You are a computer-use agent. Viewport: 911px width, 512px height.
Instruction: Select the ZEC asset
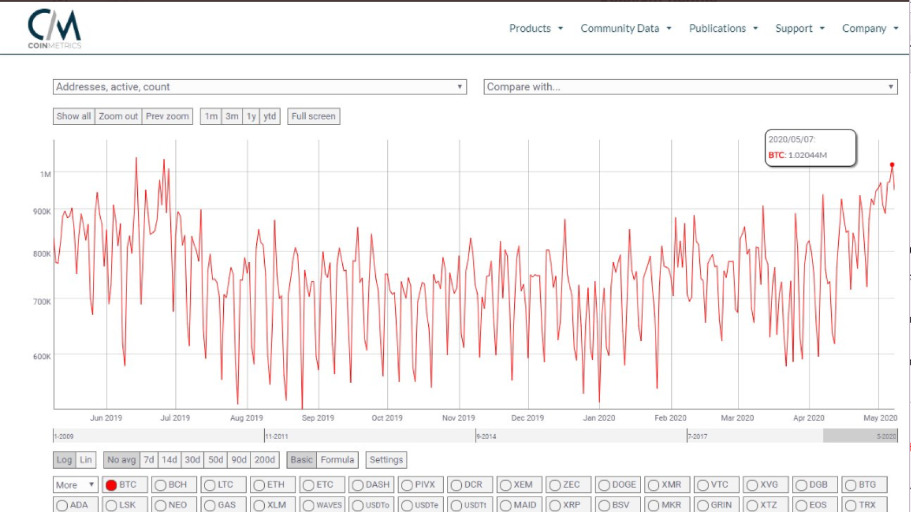[x=568, y=485]
